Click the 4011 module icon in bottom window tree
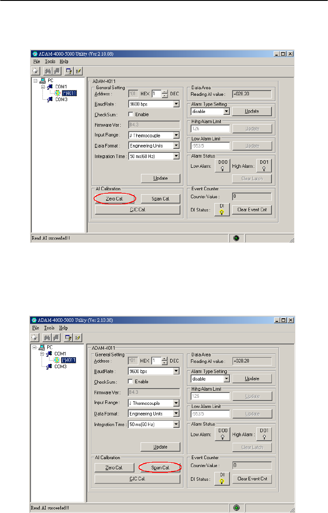The width and height of the screenshot is (328, 513). [57, 360]
